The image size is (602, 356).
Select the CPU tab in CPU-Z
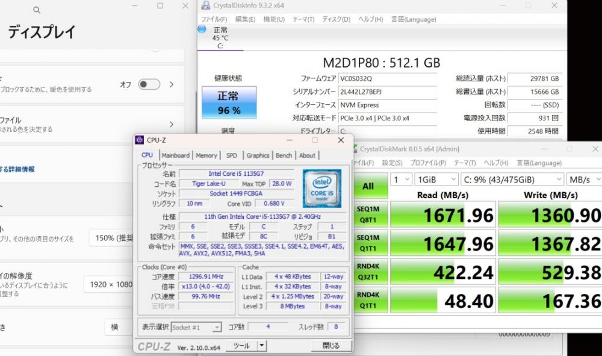pos(147,155)
